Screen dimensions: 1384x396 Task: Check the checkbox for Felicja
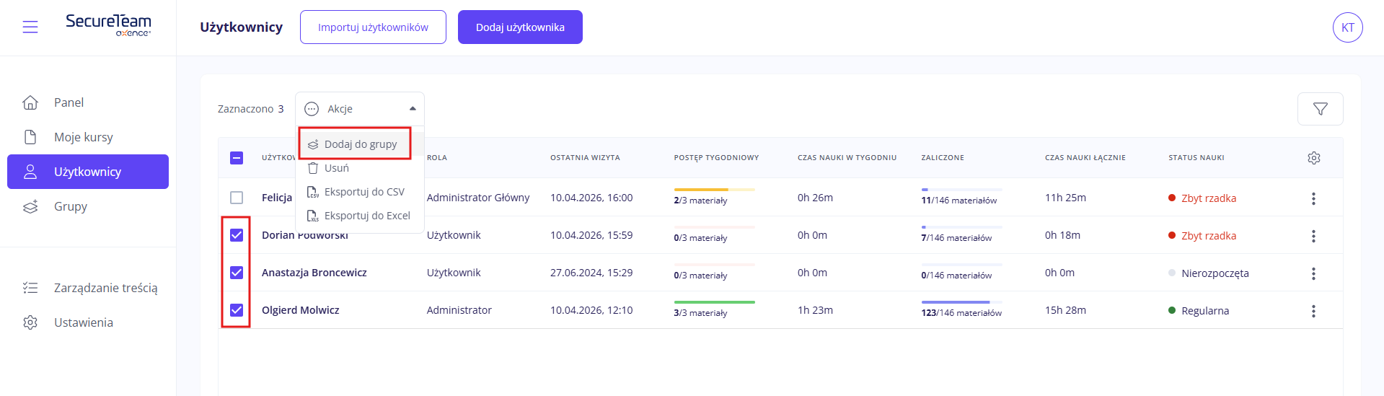[237, 198]
